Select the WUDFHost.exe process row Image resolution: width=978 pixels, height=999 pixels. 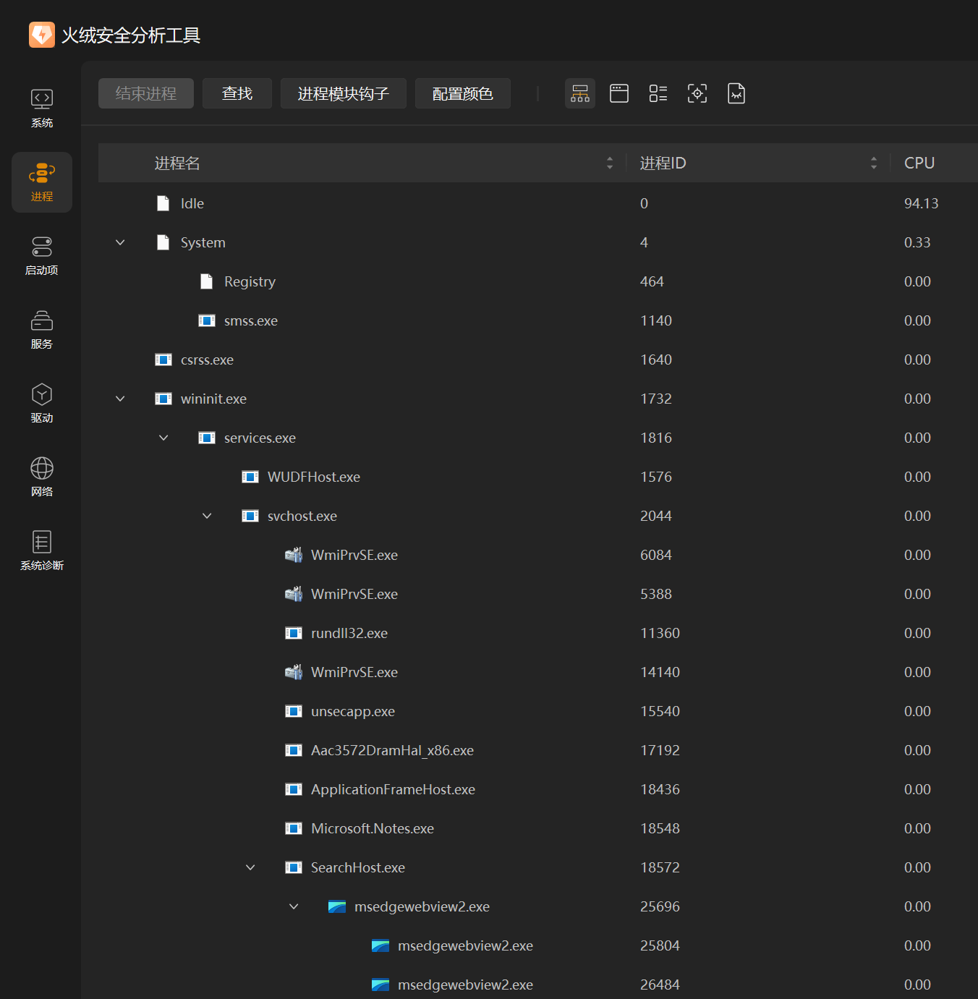pyautogui.click(x=538, y=477)
